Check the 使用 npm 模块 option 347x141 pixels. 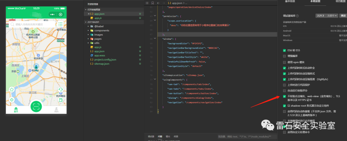[284, 62]
